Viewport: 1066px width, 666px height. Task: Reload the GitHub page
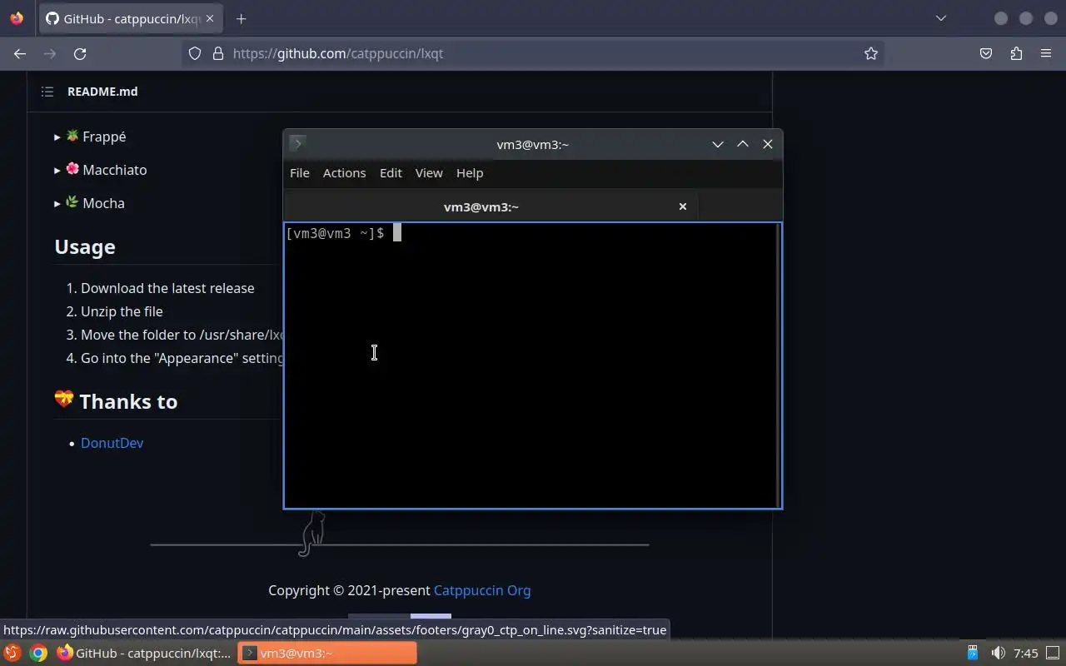(x=80, y=53)
